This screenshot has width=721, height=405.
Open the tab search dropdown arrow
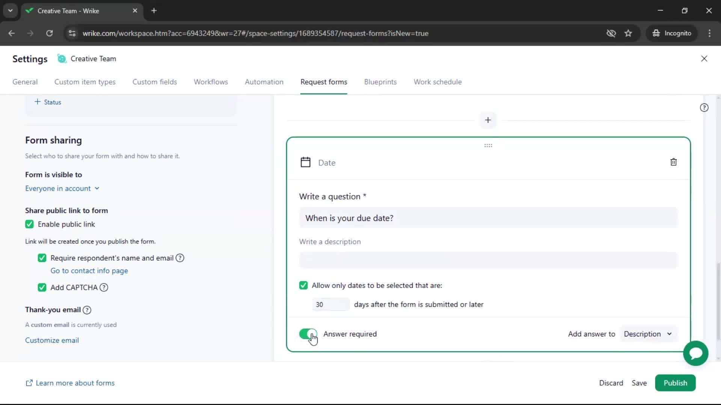coord(11,11)
